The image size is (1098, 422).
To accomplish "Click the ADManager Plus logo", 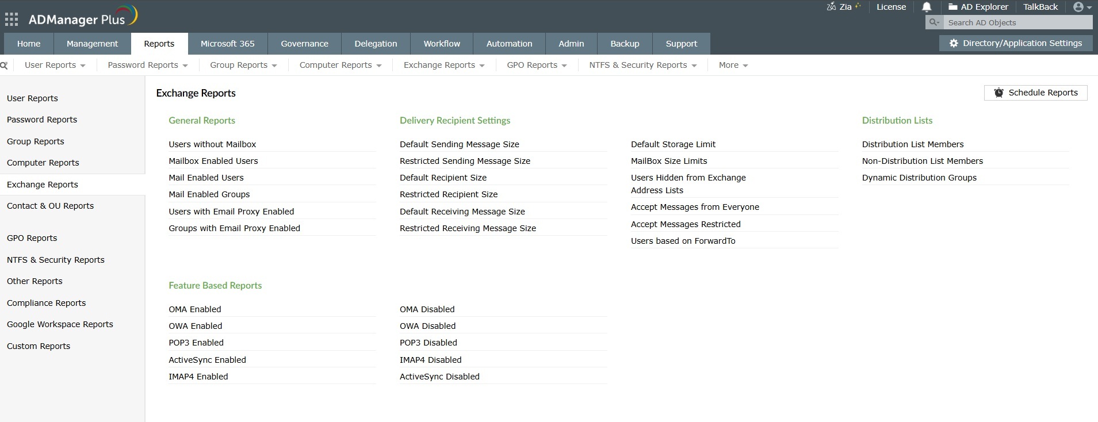I will tap(83, 17).
